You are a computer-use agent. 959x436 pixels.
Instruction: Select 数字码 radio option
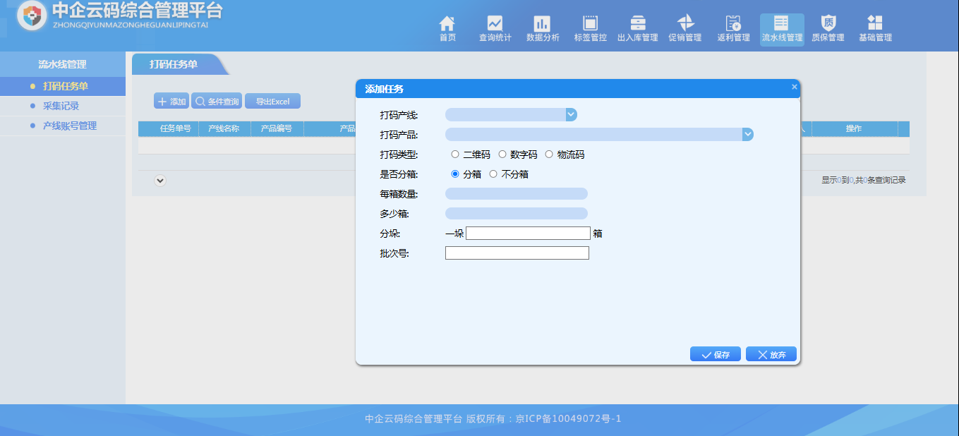(502, 155)
